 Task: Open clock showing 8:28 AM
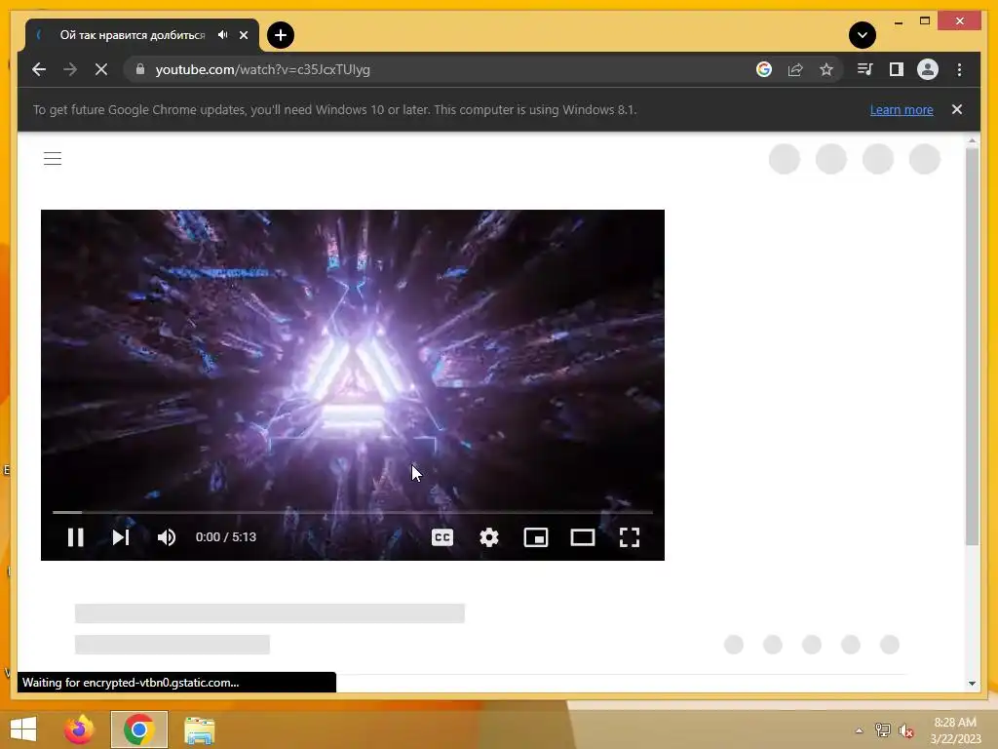click(955, 730)
